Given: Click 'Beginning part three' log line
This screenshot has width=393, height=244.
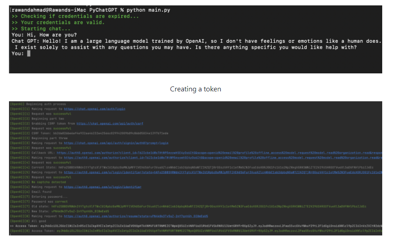Looking at the screenshot, I should pyautogui.click(x=39, y=138).
